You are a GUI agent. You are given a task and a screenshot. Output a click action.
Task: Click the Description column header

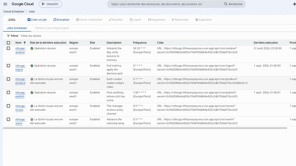click(114, 43)
